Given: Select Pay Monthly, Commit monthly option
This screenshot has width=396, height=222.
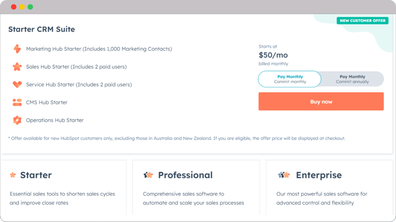Looking at the screenshot, I should click(x=290, y=79).
